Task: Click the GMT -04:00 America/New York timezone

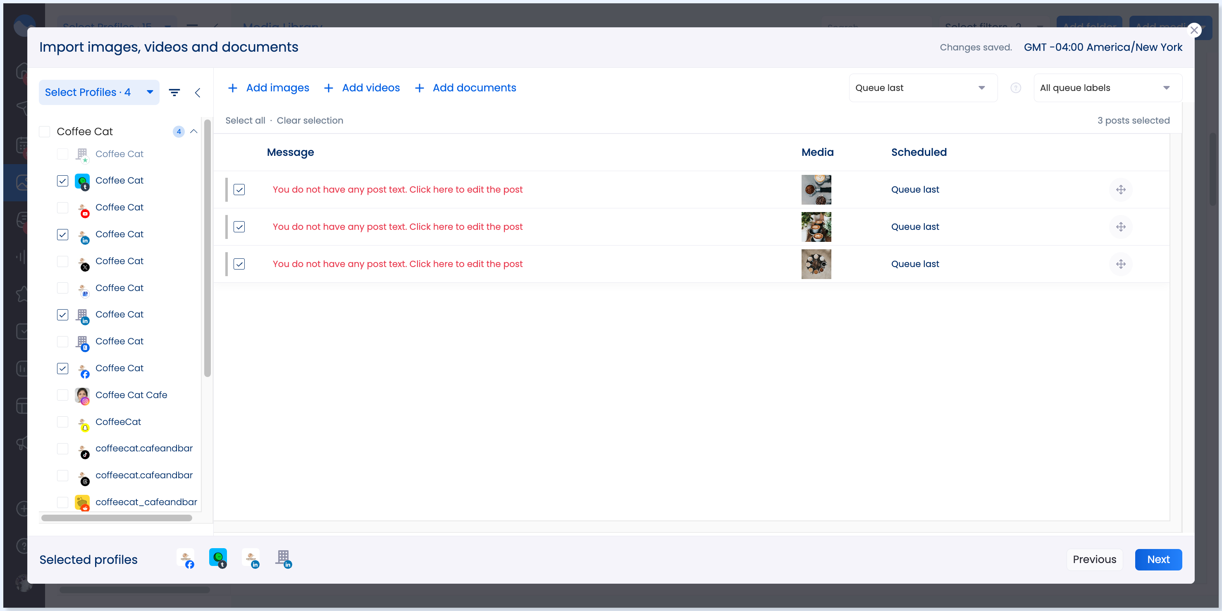Action: [x=1103, y=48]
